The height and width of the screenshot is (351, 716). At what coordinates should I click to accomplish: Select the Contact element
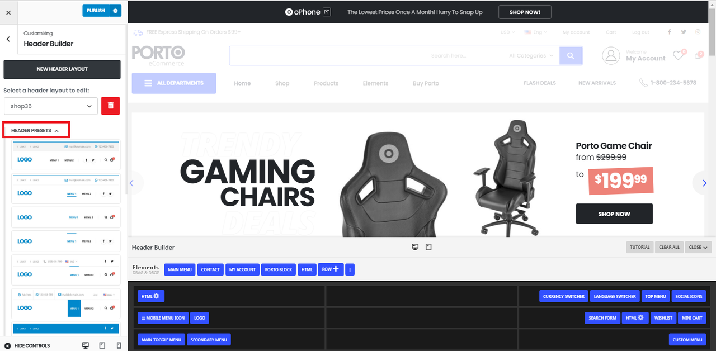coord(210,269)
